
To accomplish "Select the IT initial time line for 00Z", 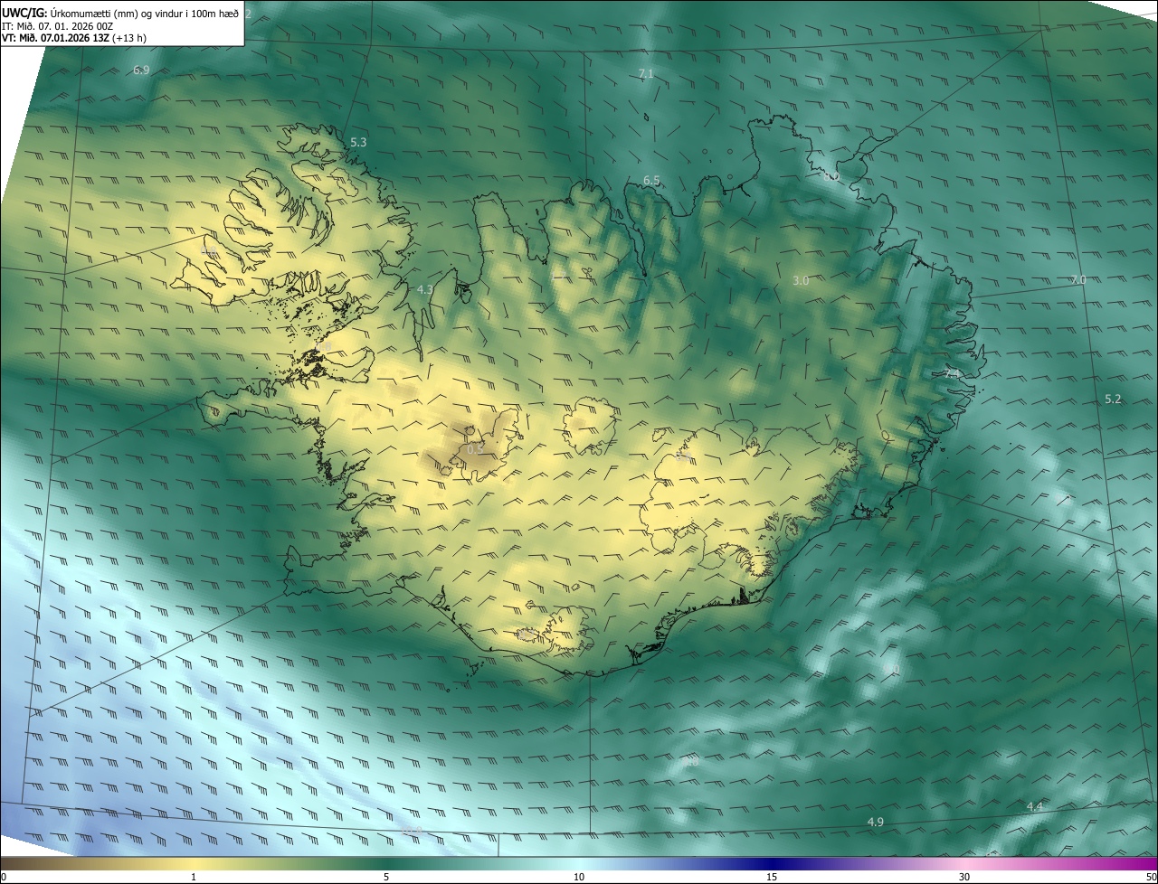I will (57, 26).
